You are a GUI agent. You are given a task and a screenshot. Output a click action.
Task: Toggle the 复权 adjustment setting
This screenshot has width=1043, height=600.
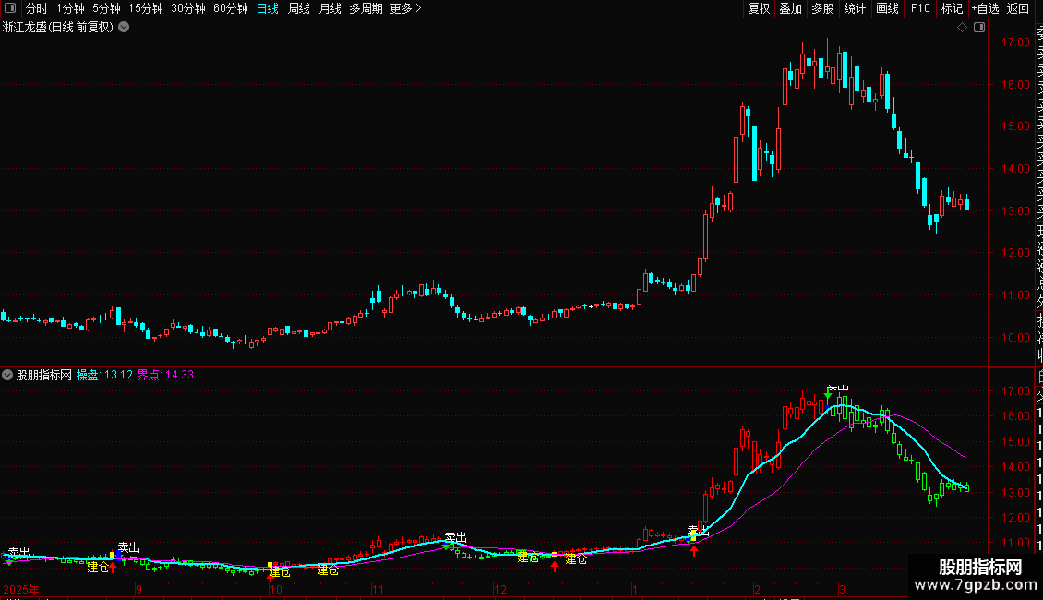(x=759, y=8)
